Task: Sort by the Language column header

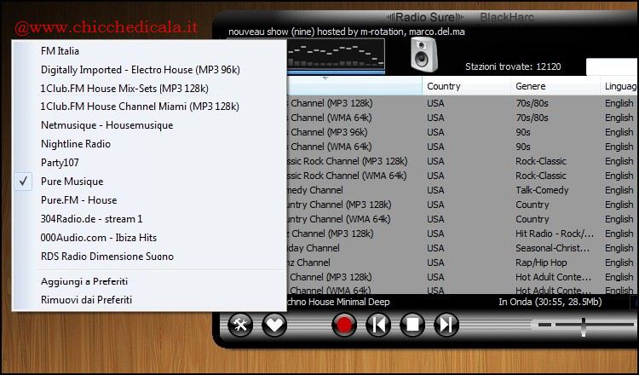Action: [619, 86]
